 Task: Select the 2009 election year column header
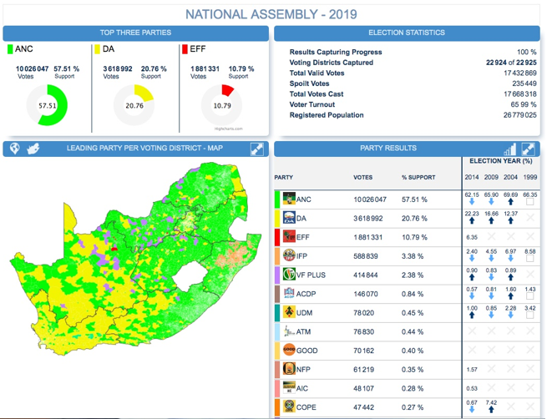(x=491, y=177)
